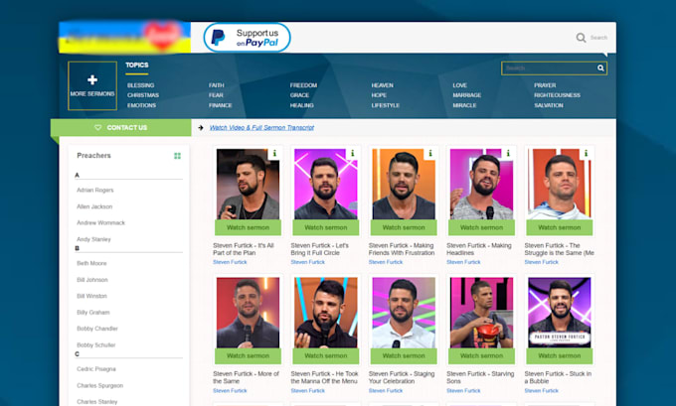676x406 pixels.
Task: Click the title Steven Furtick - The Struggle is the Same
Action: (559, 249)
